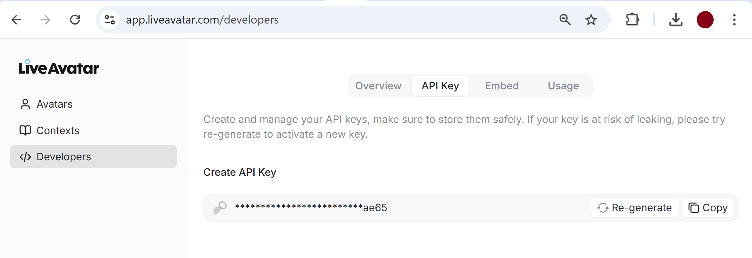This screenshot has height=258, width=752.
Task: Open the Avatars sidebar item
Action: 94,104
